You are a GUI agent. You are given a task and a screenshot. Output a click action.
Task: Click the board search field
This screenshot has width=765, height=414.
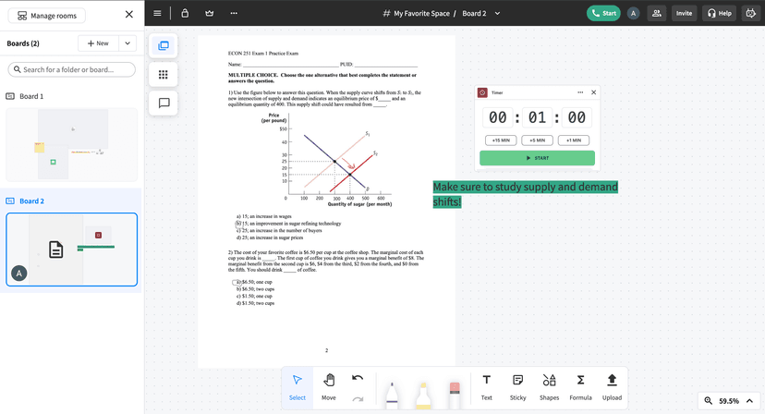[x=72, y=69]
